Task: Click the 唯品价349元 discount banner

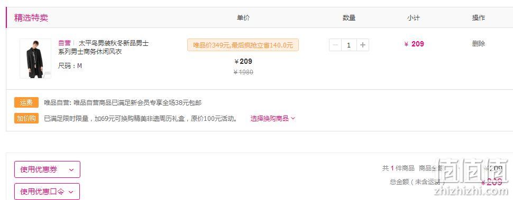Action: [x=243, y=45]
